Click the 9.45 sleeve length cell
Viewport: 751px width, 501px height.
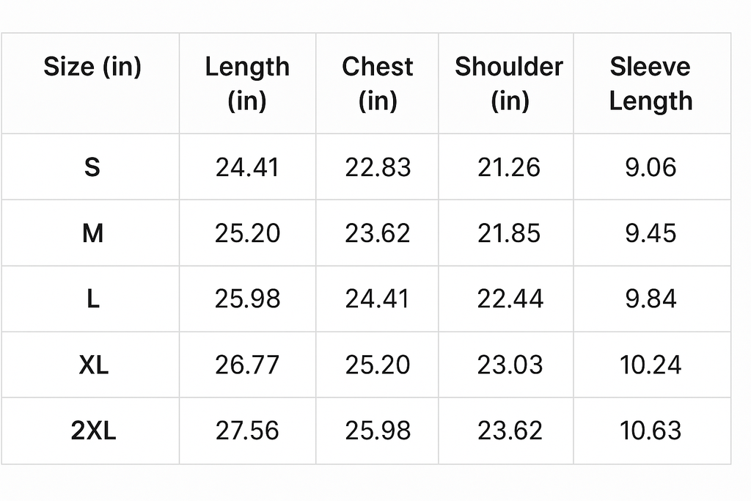click(x=651, y=233)
